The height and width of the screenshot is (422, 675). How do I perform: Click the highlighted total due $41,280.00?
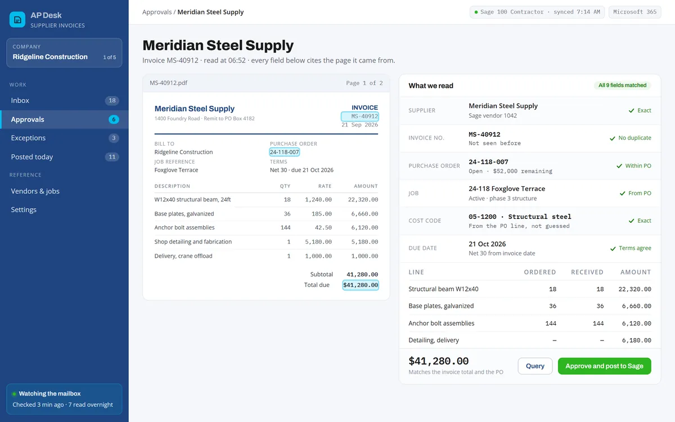(x=361, y=285)
